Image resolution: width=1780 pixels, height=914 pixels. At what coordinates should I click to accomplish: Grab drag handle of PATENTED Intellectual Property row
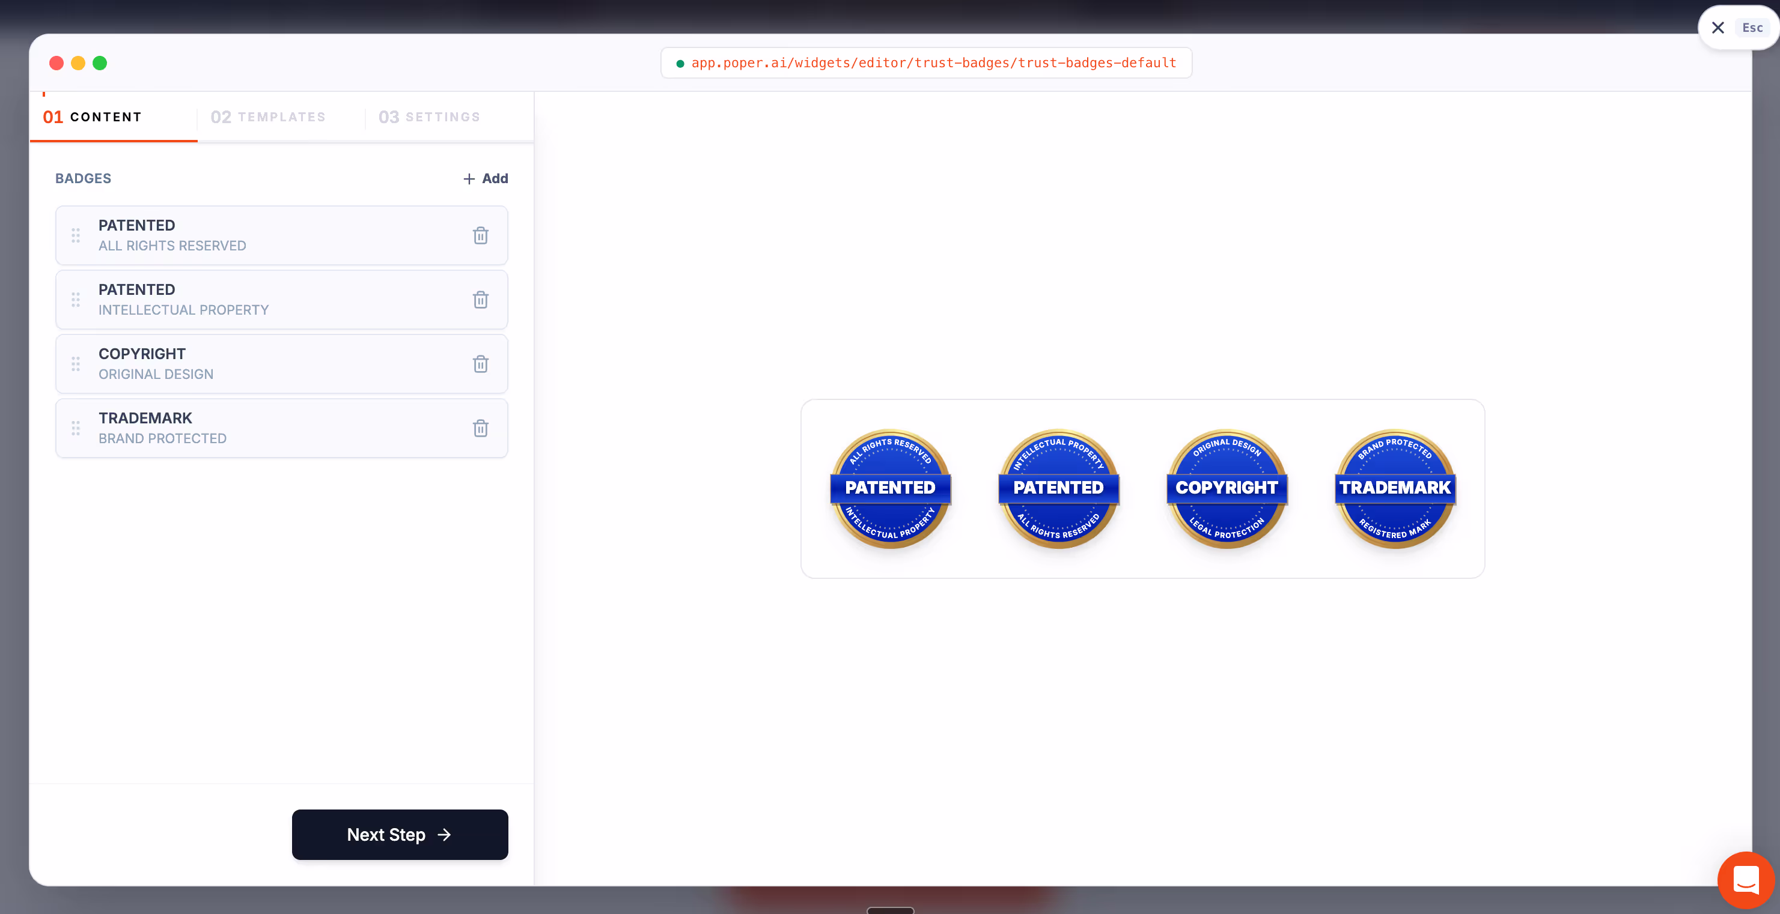76,300
